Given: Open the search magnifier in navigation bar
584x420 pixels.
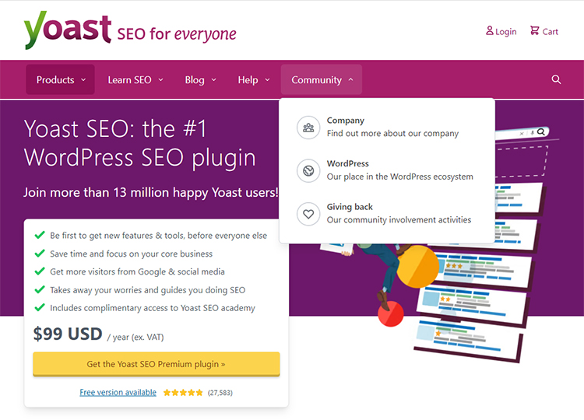Looking at the screenshot, I should click(x=556, y=79).
